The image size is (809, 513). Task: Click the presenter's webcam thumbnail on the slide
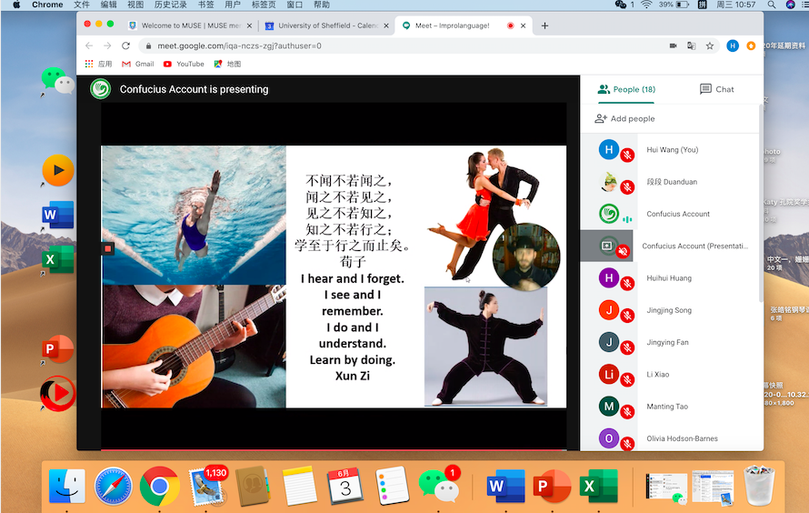(526, 257)
